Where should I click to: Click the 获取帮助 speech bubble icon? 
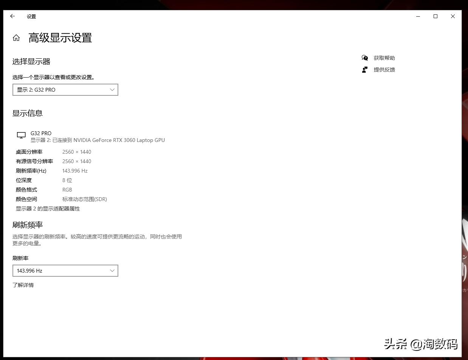pyautogui.click(x=364, y=58)
